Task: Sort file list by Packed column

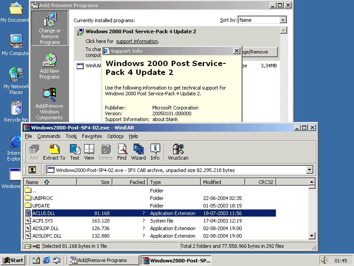Action: tap(130, 182)
